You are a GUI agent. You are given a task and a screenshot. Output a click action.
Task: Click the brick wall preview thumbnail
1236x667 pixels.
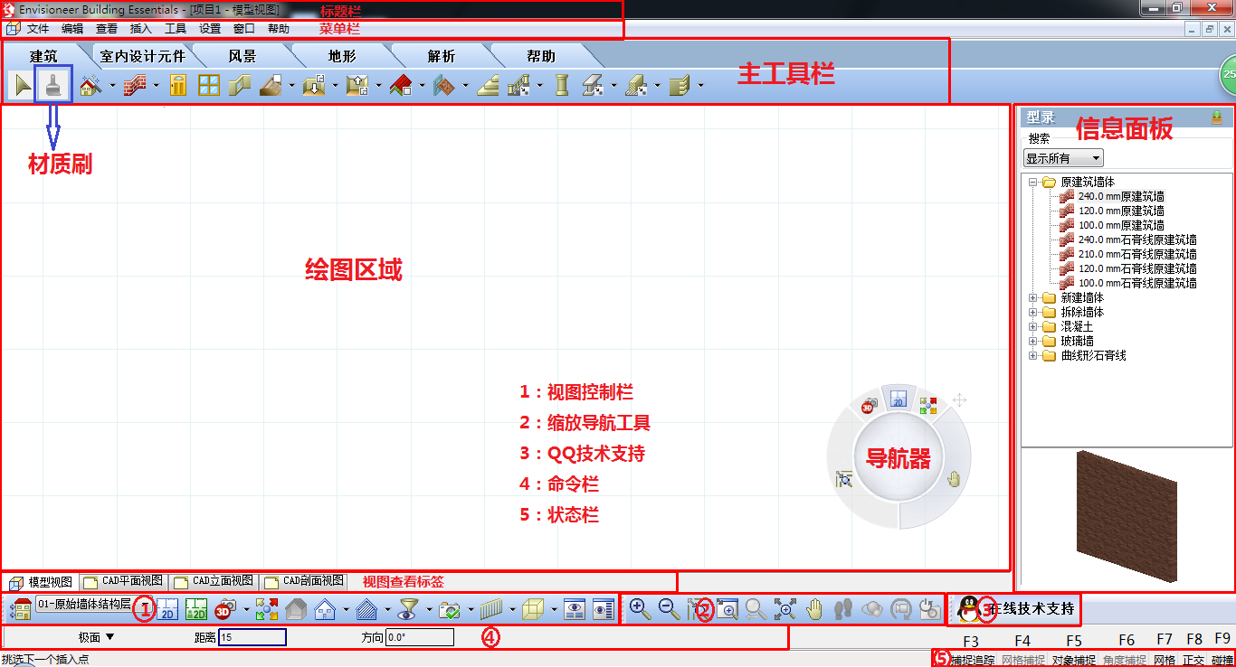[1127, 515]
